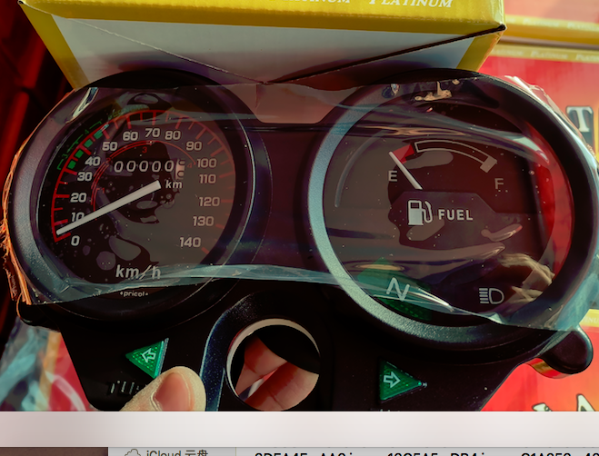Click the green neutral N indicator

point(397,290)
